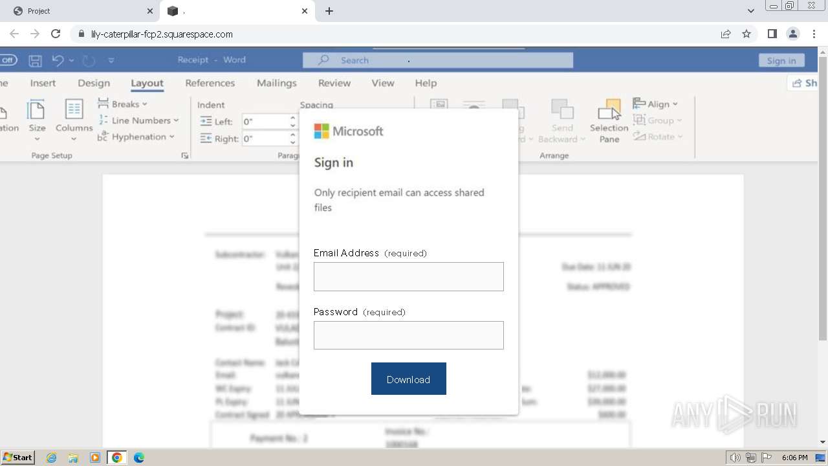This screenshot has height=466, width=828.
Task: Click the Action Center flag icon
Action: [767, 458]
